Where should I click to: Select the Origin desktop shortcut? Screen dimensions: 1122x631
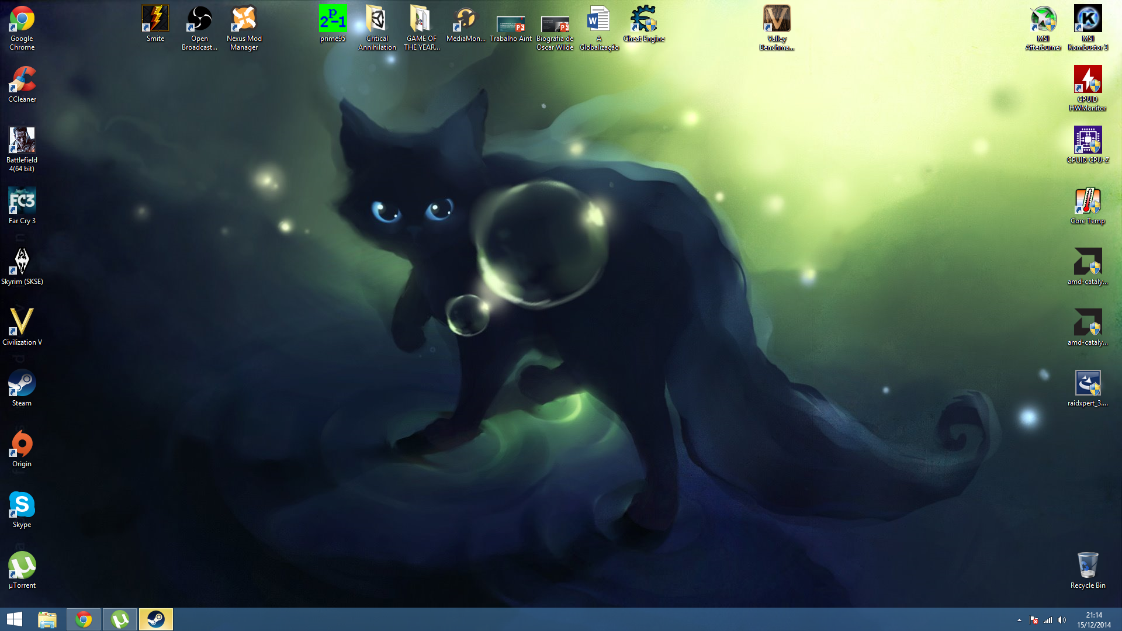point(22,444)
